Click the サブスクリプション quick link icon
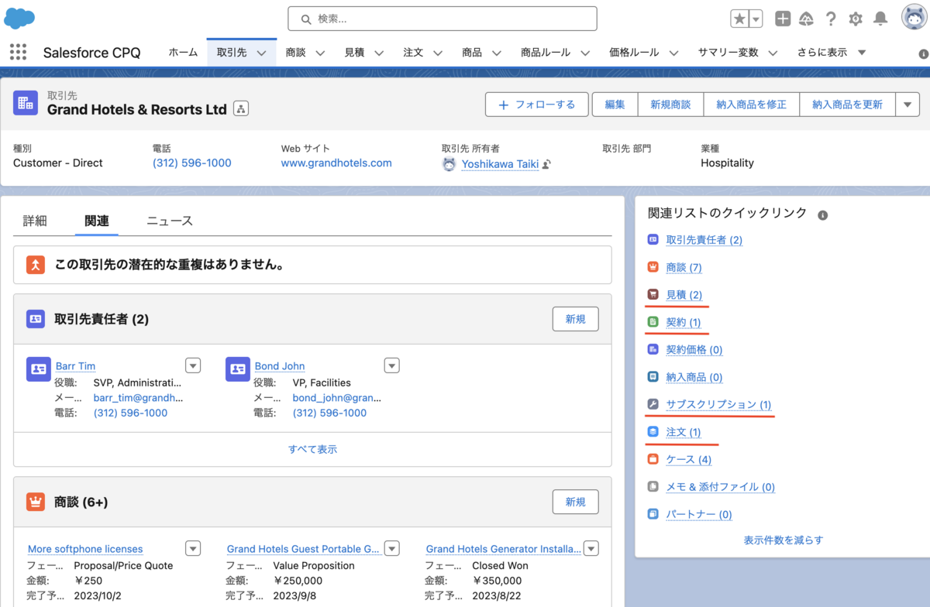 [x=652, y=404]
